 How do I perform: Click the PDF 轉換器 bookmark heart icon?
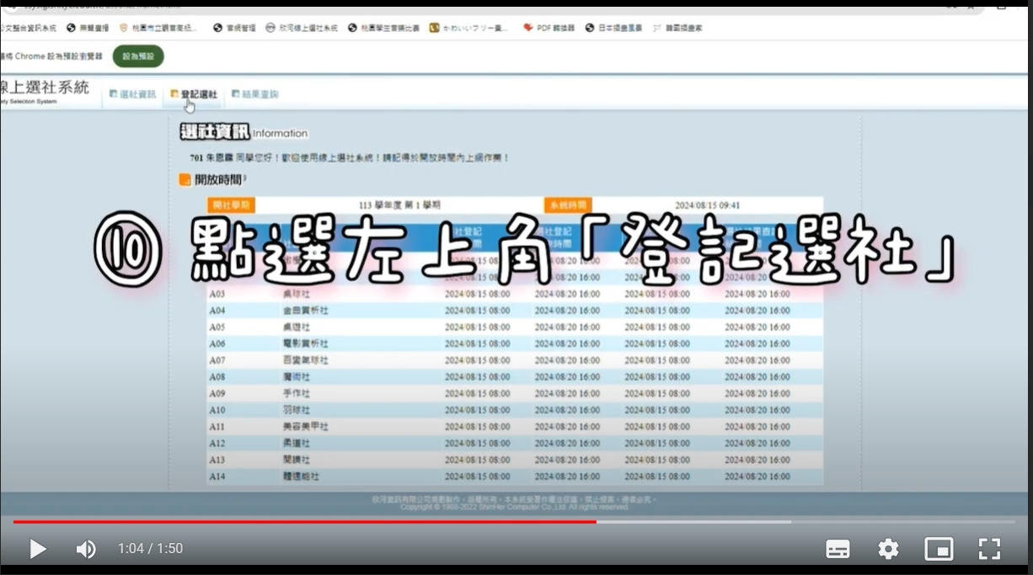point(527,28)
